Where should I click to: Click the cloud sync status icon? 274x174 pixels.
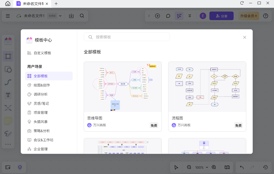pos(19,16)
